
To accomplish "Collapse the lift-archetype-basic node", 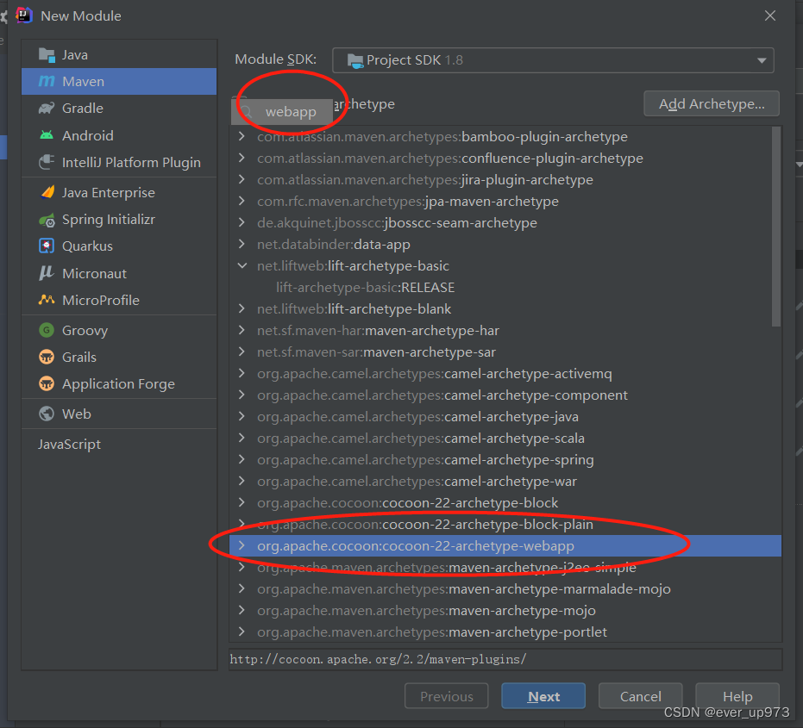I will (x=242, y=265).
